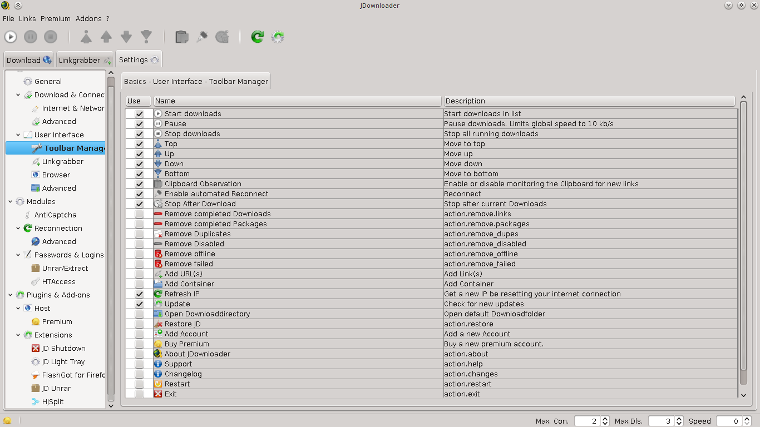Sort by the Name column header
This screenshot has height=427, width=760.
pos(297,101)
